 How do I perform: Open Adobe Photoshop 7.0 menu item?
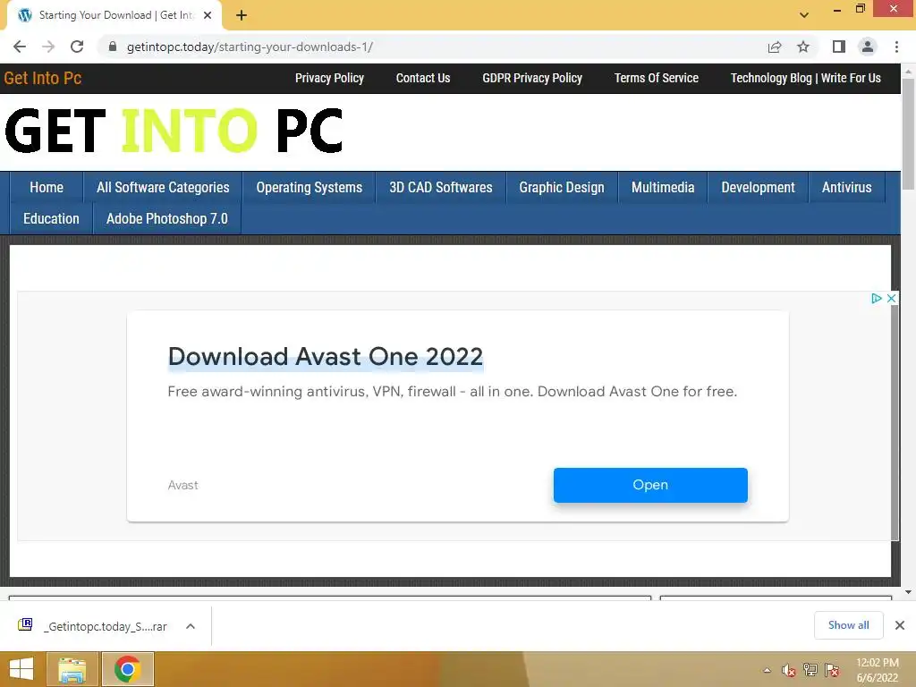pos(167,219)
